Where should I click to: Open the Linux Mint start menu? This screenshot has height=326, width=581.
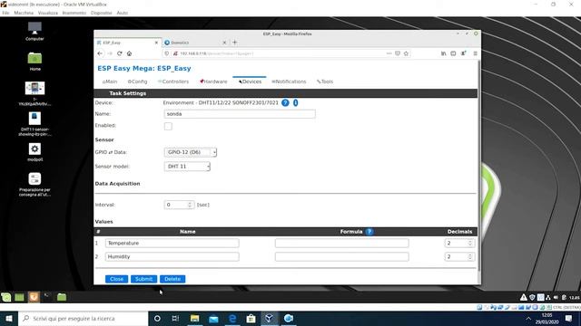pyautogui.click(x=6, y=297)
